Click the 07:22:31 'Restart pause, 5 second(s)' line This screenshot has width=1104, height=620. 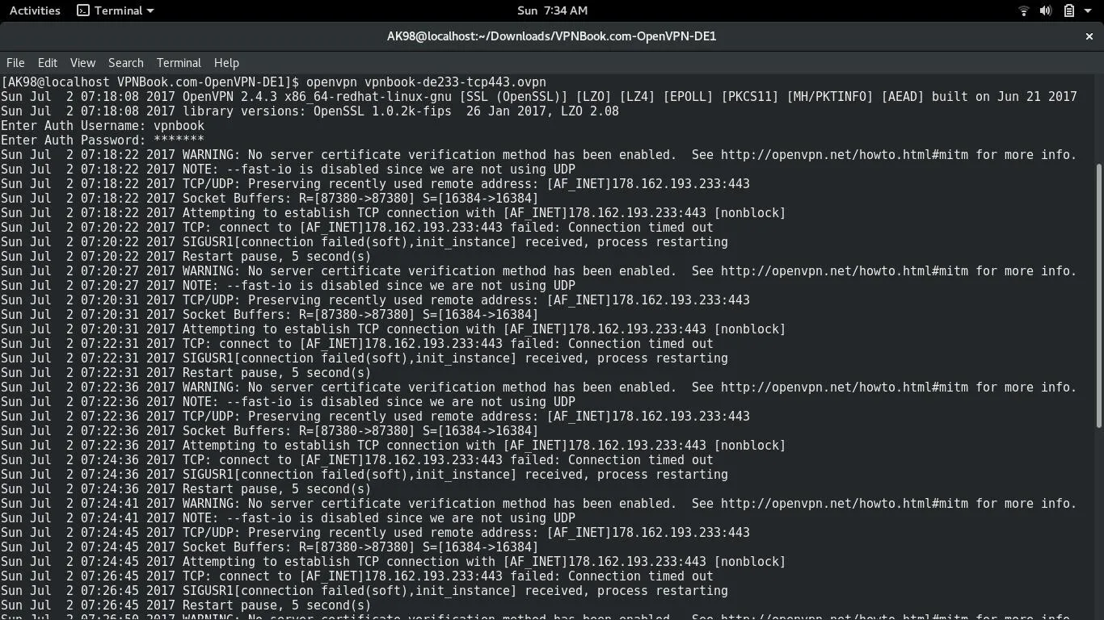(186, 373)
